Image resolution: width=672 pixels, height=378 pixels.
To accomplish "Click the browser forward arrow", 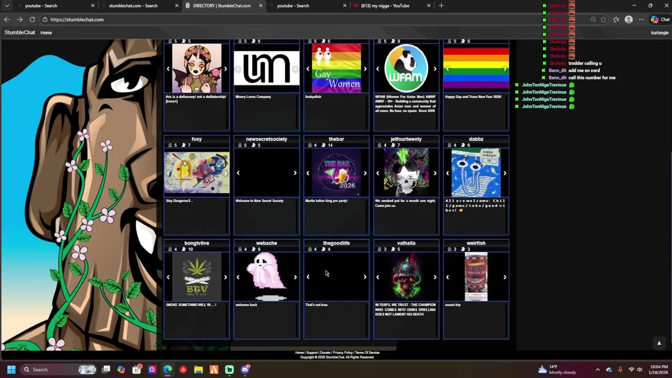I will tap(19, 19).
